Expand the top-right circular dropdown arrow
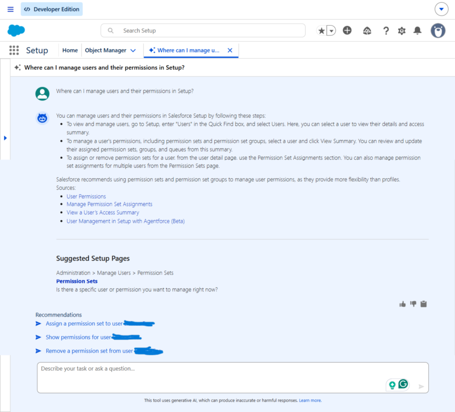 pyautogui.click(x=441, y=9)
